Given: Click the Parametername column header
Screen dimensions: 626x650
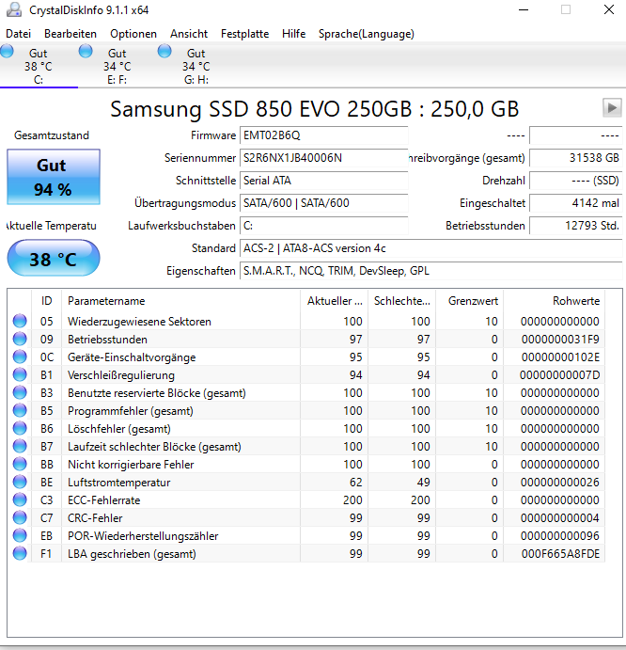Looking at the screenshot, I should pos(181,301).
